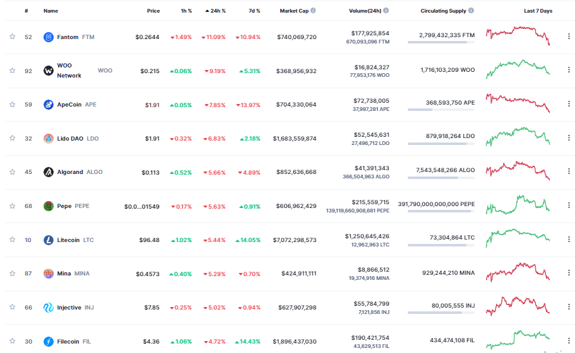This screenshot has width=575, height=353.
Task: Click Algorand circulating supply progress bar
Action: point(441,178)
